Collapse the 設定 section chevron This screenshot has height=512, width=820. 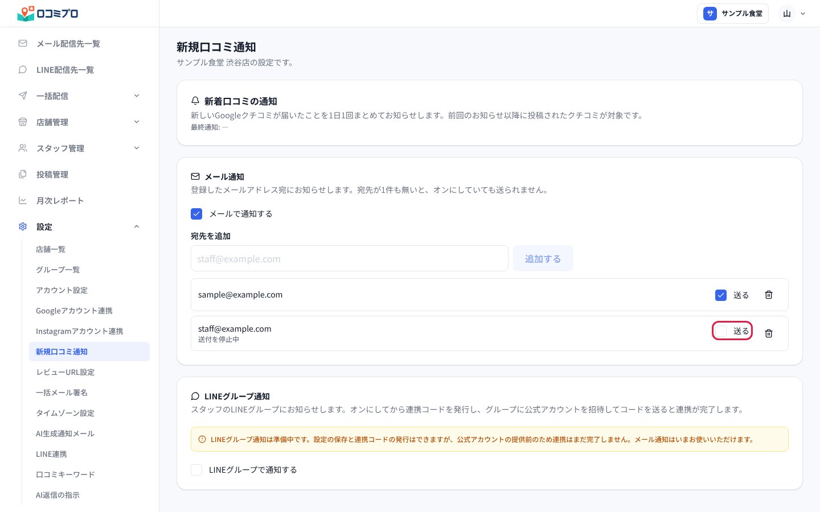[137, 226]
